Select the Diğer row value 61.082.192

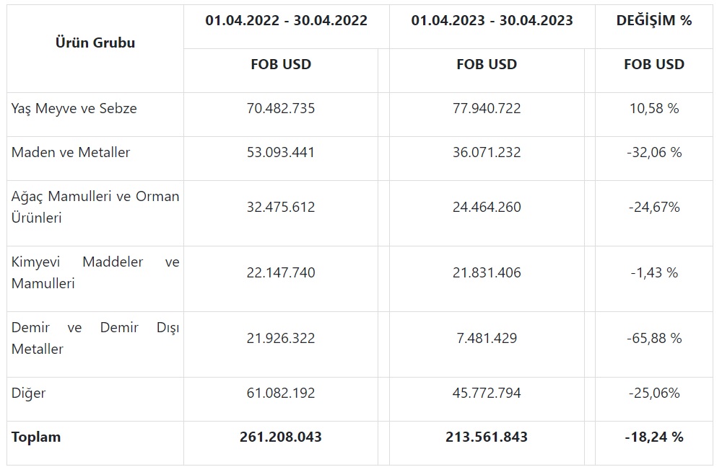(281, 393)
